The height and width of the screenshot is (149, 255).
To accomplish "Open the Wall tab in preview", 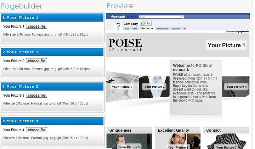I will point(127,29).
